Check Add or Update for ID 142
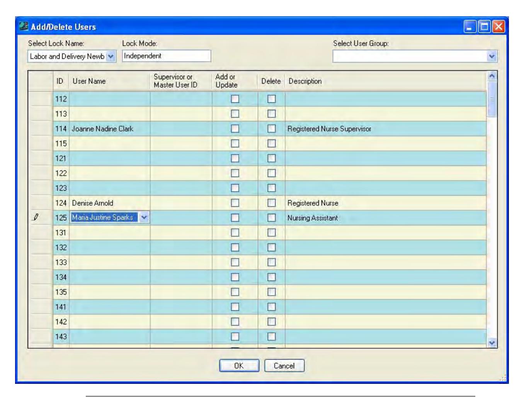This screenshot has width=524, height=397. [x=235, y=322]
